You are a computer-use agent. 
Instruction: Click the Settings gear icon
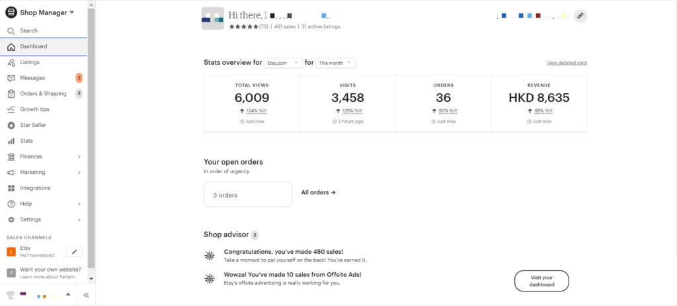pyautogui.click(x=11, y=219)
